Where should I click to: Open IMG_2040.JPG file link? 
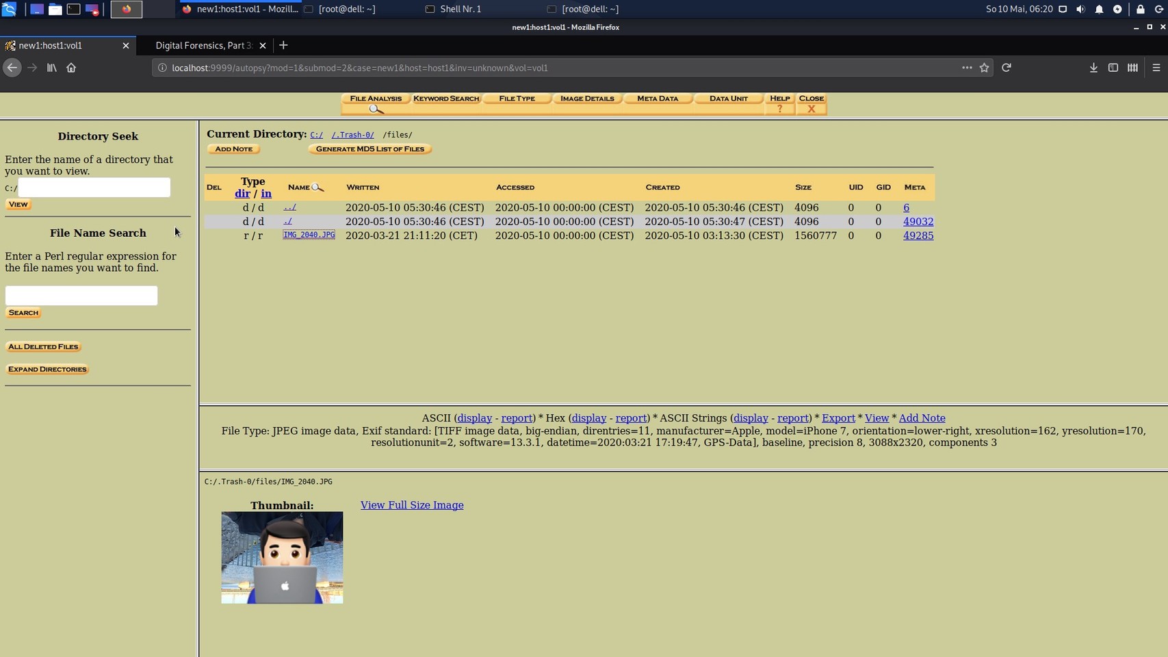[309, 235]
